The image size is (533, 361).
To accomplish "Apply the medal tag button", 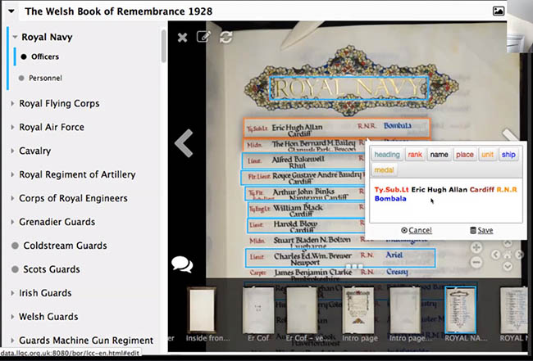I will pos(384,169).
